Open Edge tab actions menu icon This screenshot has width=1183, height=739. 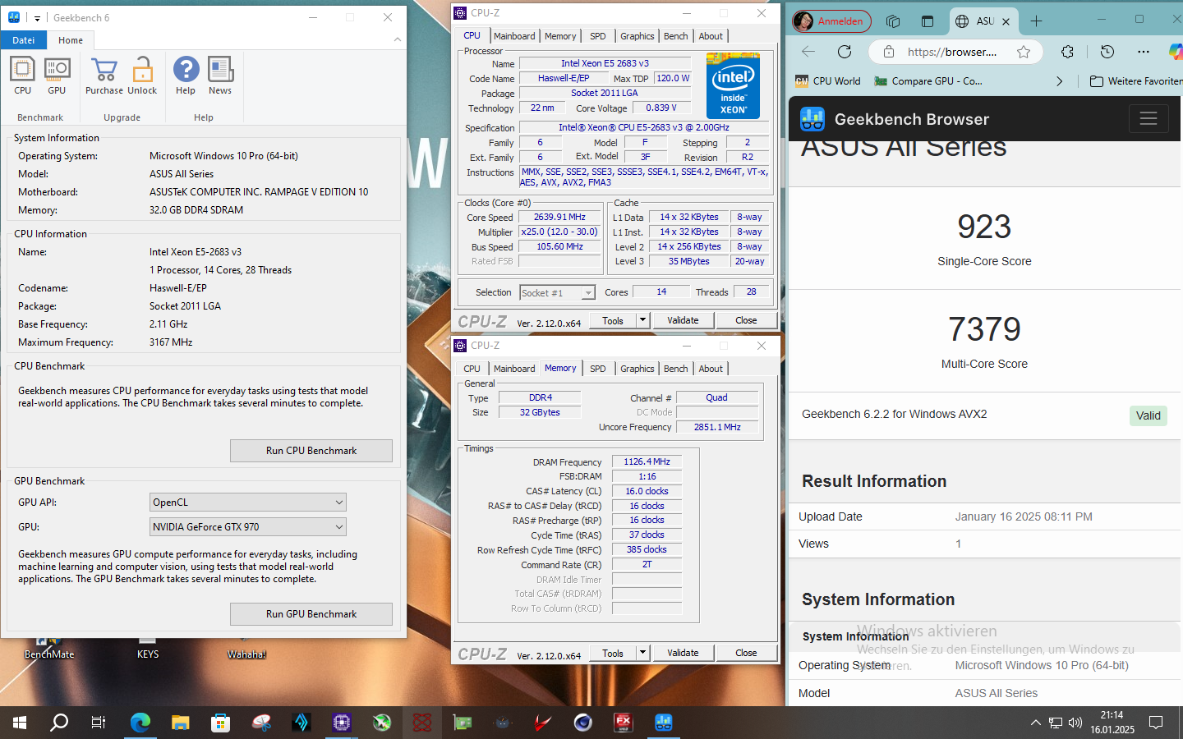pos(928,21)
